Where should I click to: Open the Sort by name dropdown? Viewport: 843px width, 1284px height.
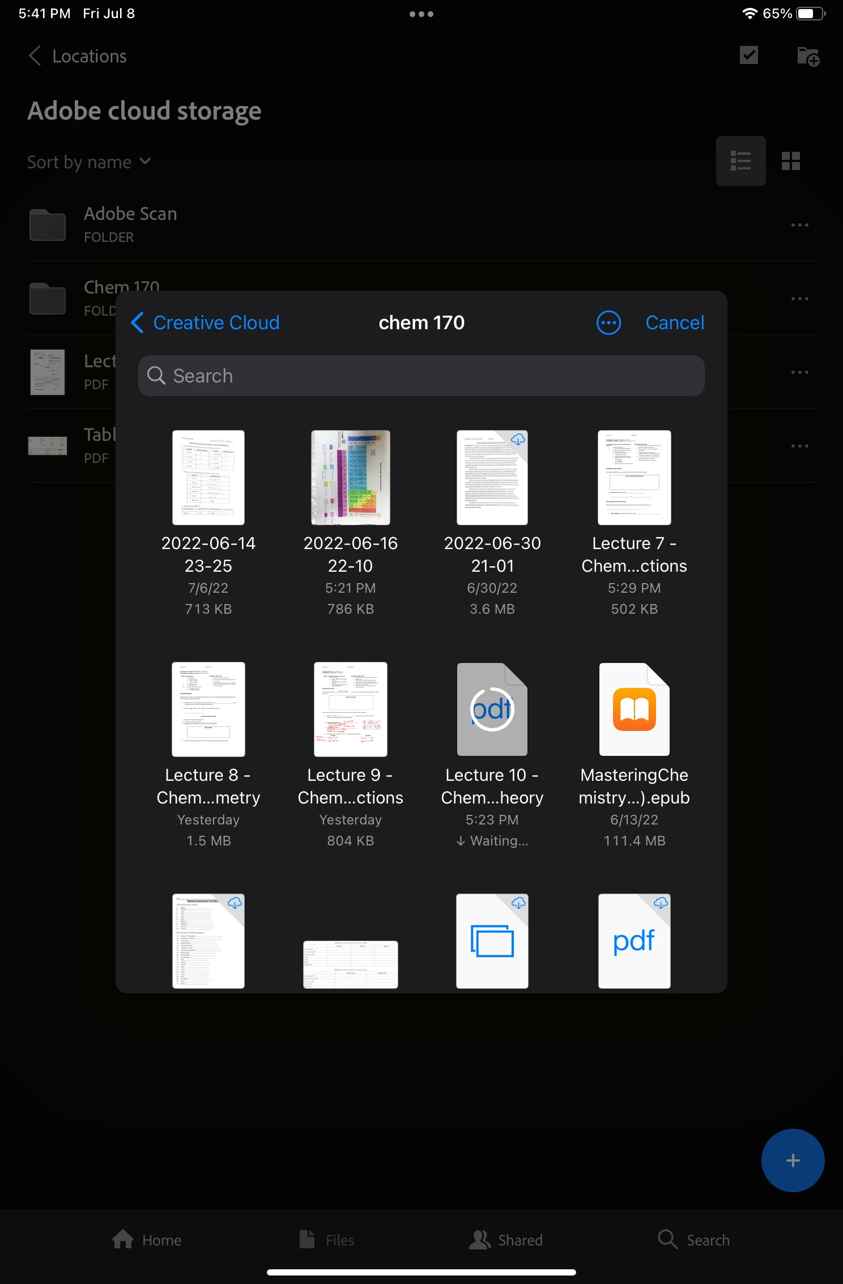coord(89,162)
